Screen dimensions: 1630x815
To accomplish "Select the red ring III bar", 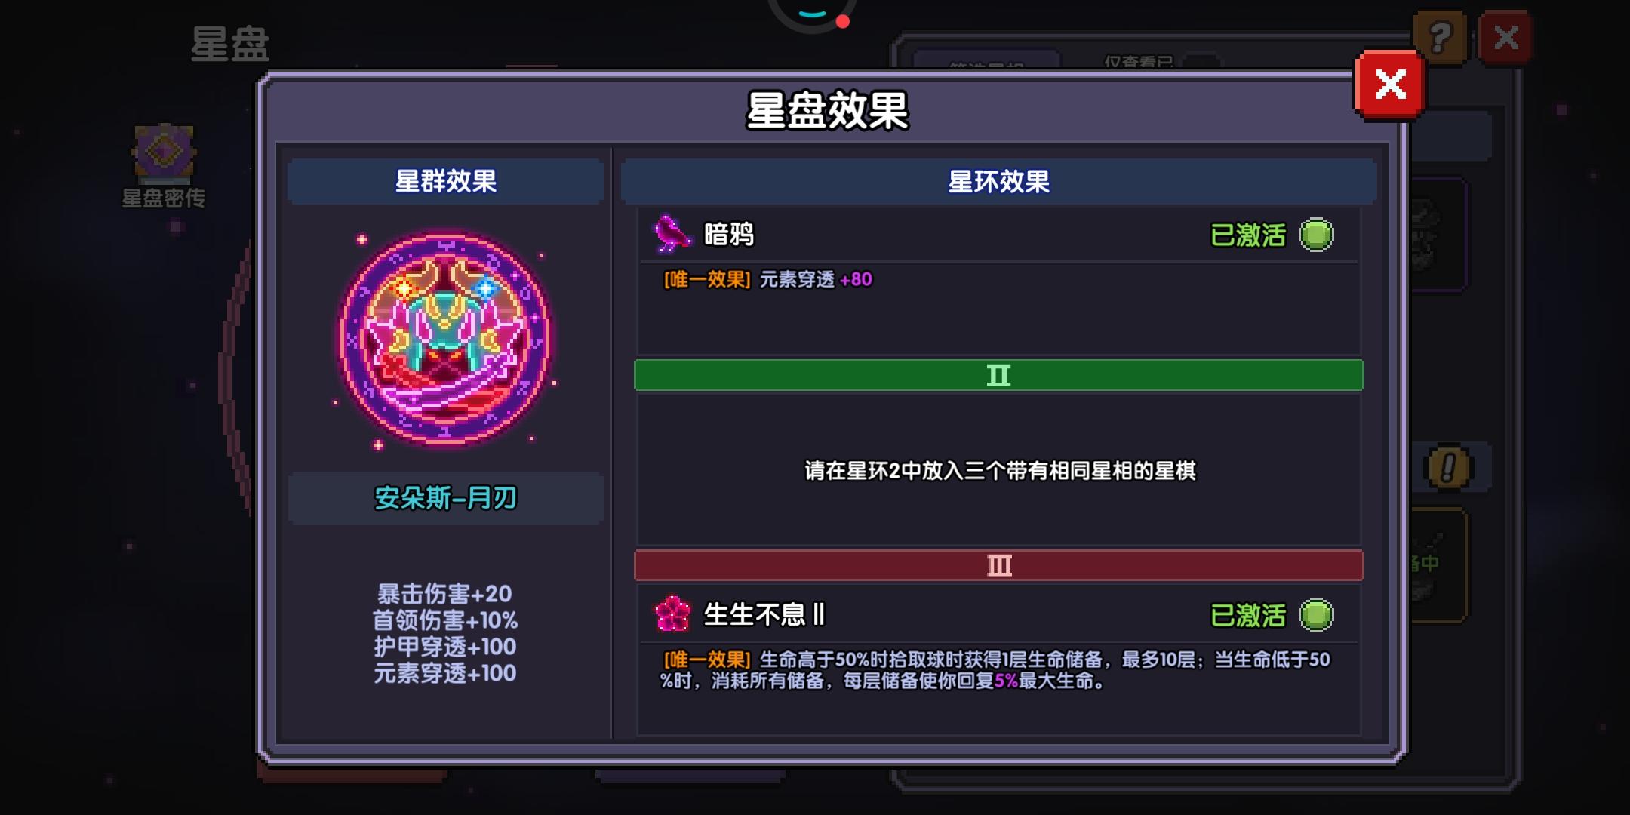I will tap(998, 565).
